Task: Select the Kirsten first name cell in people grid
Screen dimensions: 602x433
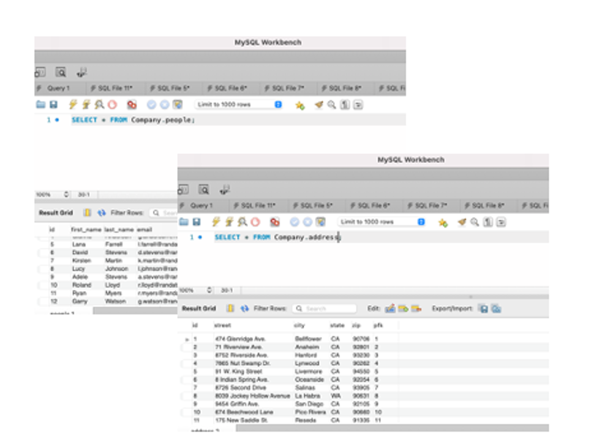Action: click(81, 261)
